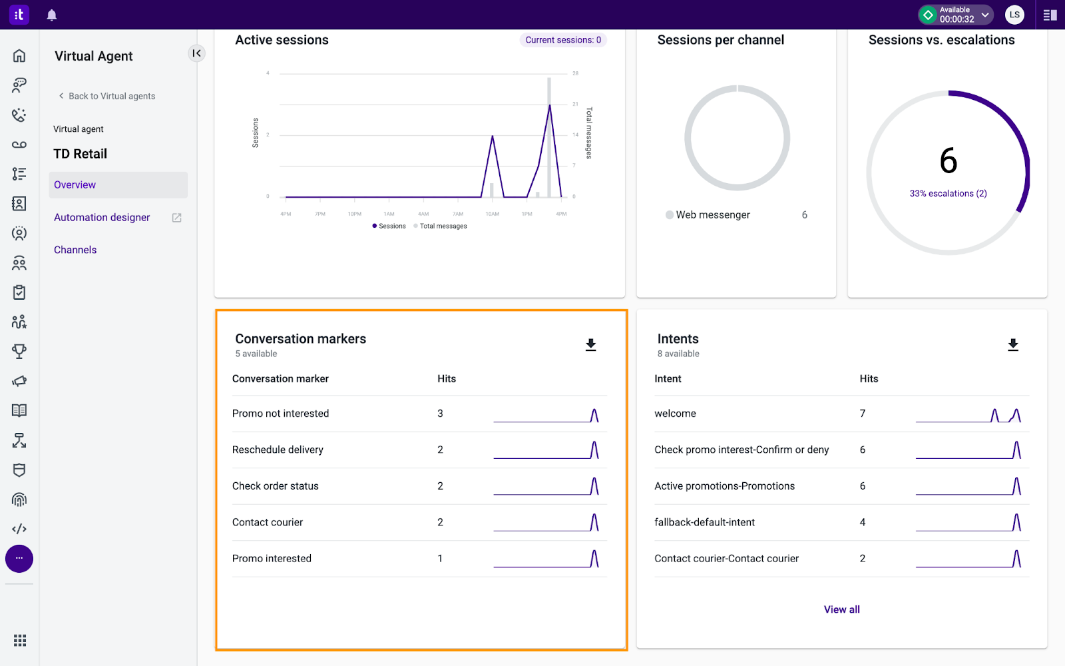Collapse the Virtual Agent side panel
Image resolution: width=1065 pixels, height=666 pixels.
[x=196, y=53]
